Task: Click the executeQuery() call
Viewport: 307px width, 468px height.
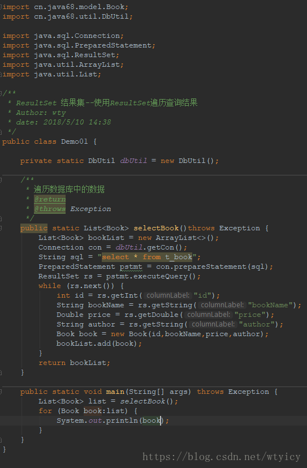Action: click(165, 276)
